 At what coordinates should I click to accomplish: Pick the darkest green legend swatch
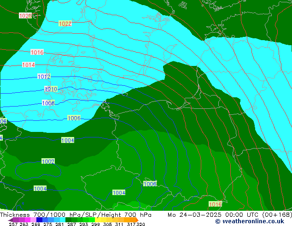coord(68,220)
